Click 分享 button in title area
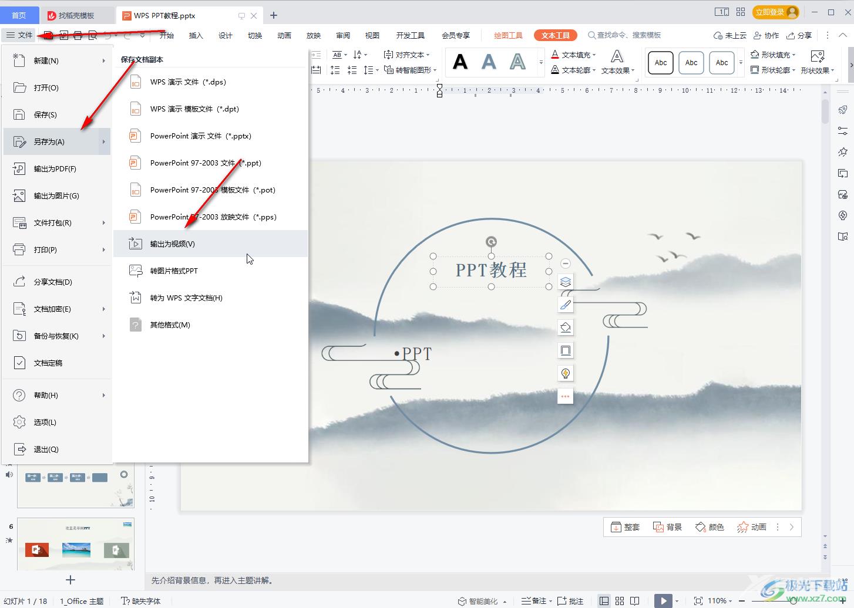This screenshot has width=854, height=608. 799,35
